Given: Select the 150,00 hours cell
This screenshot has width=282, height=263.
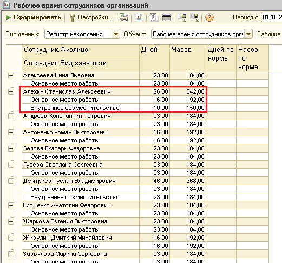Looking at the screenshot, I should (x=188, y=108).
